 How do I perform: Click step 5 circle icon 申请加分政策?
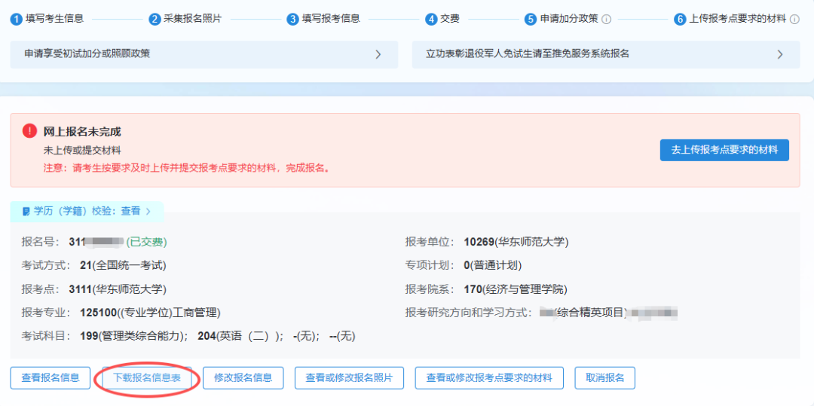[530, 19]
